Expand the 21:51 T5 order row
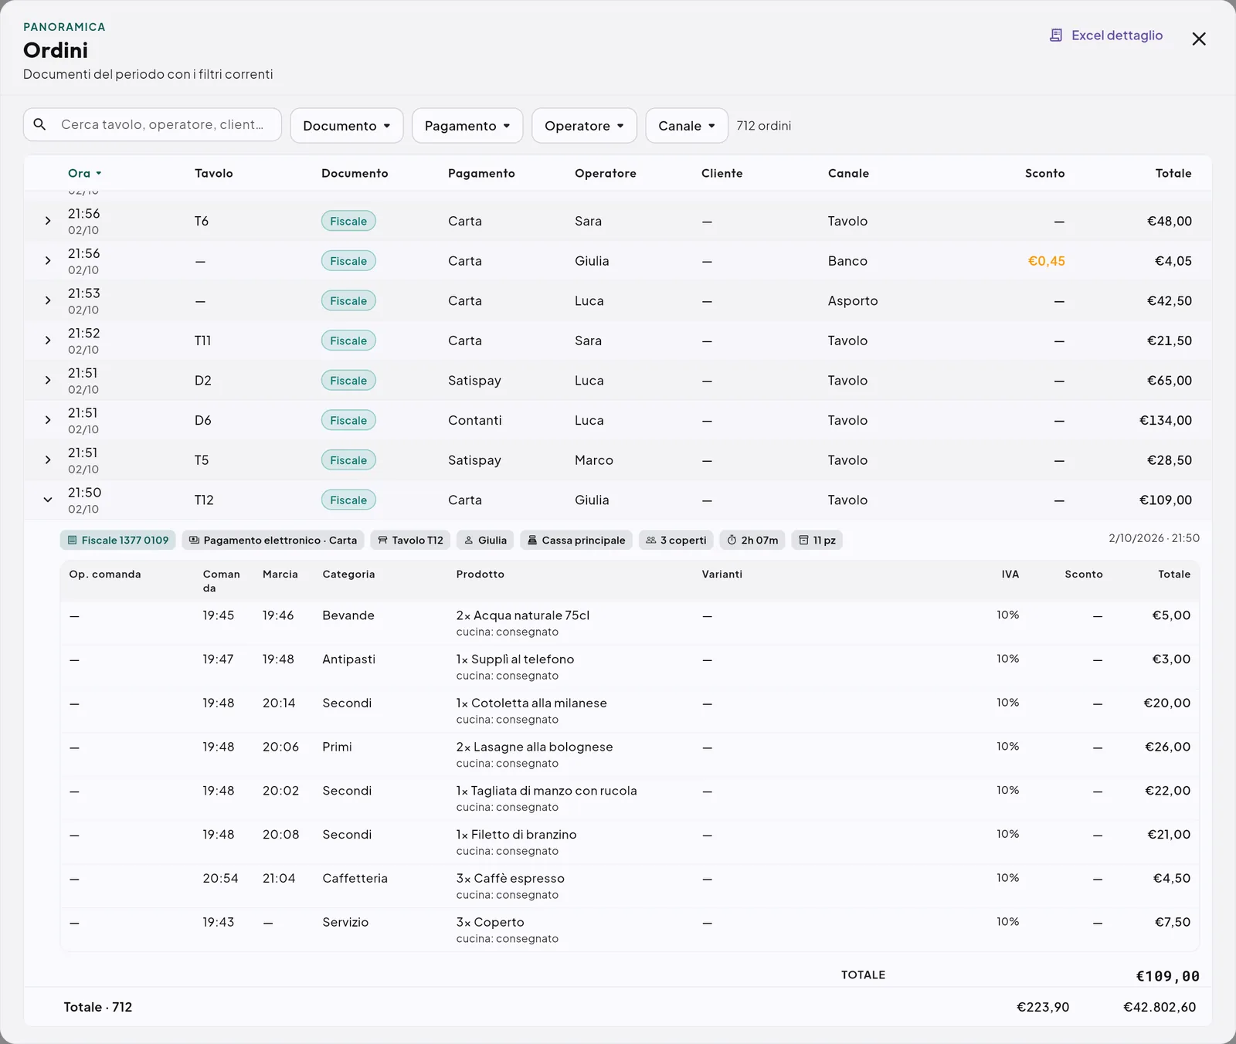1236x1044 pixels. (48, 460)
